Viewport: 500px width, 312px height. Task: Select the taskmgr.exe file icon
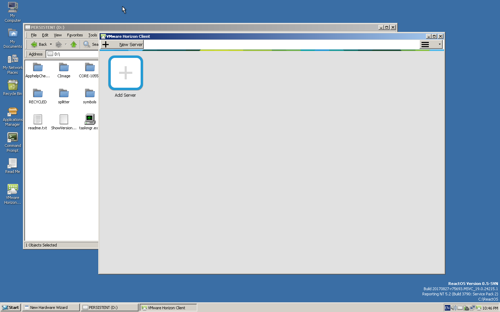tap(90, 119)
